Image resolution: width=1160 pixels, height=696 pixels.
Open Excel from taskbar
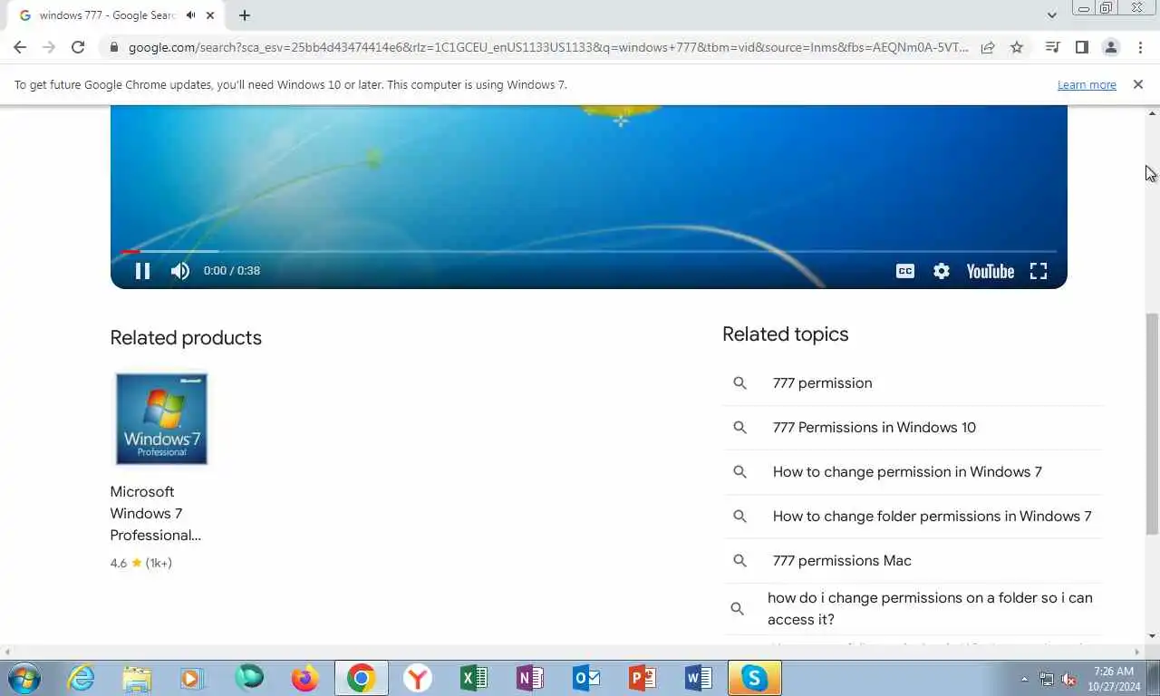[x=474, y=678]
